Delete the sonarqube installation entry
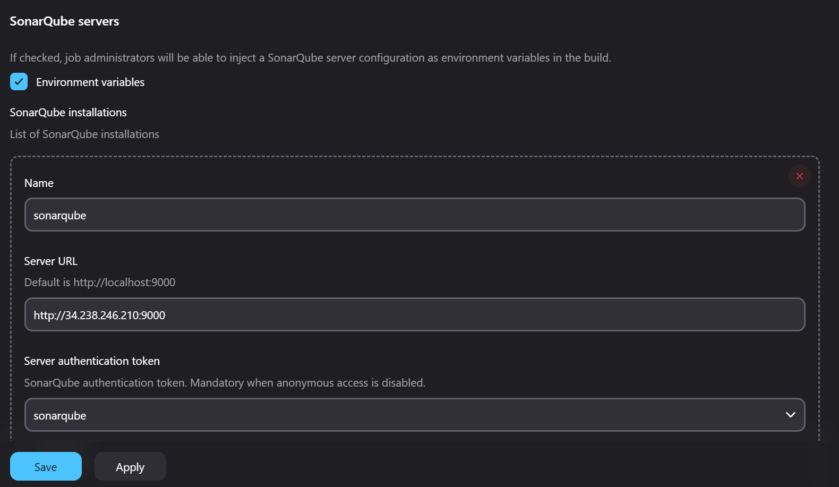839x487 pixels. pyautogui.click(x=799, y=176)
